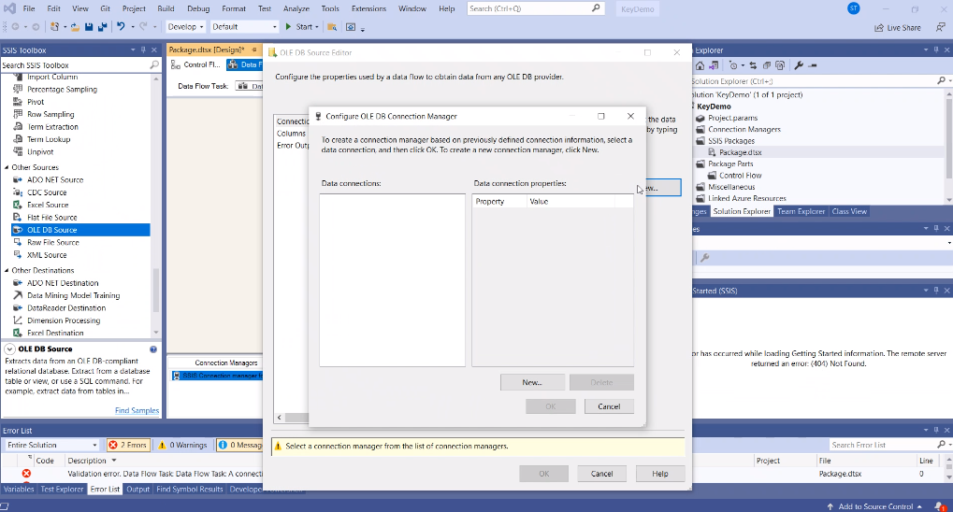Toggle the 0 Warnings filter button
Screen dimensions: 953x512
pos(183,445)
